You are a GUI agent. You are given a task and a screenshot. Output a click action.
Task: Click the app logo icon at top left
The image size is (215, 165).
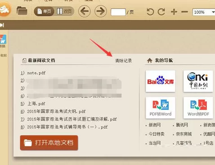pyautogui.click(x=5, y=9)
